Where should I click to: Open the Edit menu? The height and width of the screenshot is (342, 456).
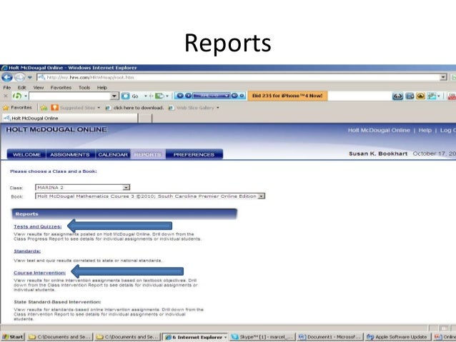pos(22,87)
